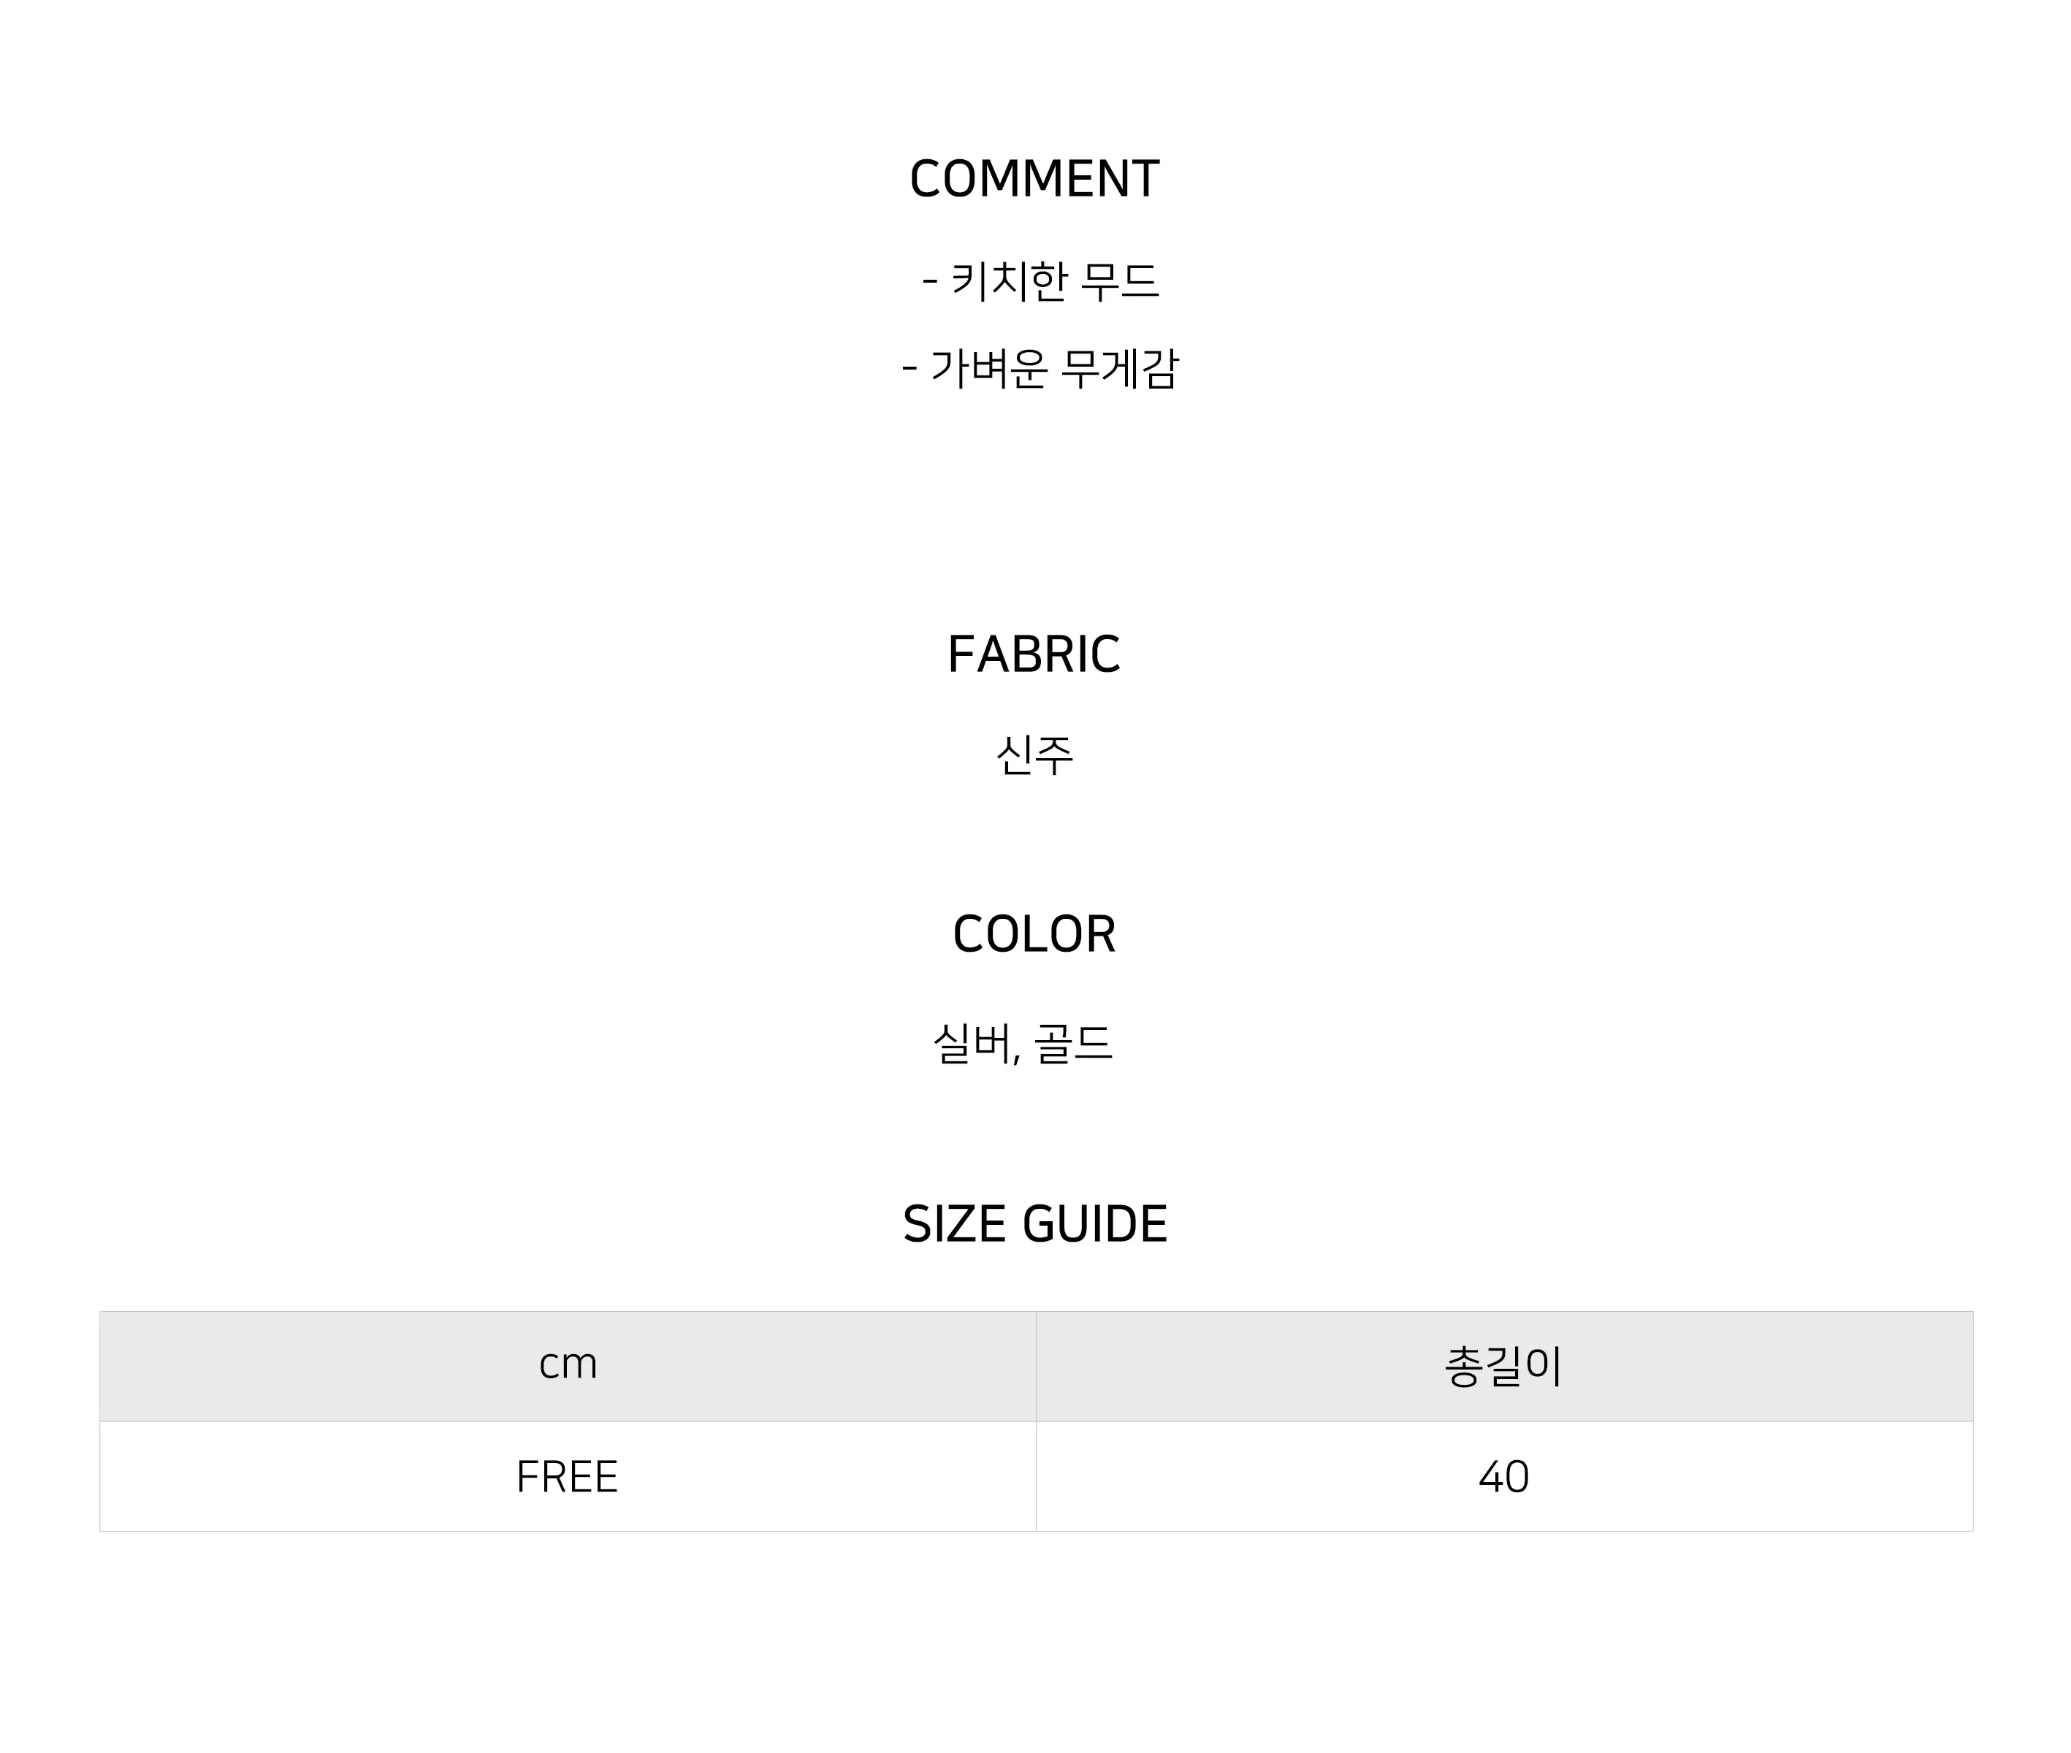Image resolution: width=2071 pixels, height=1753 pixels.
Task: Click the word '골드' under COLOR
Action: [x=1073, y=1044]
